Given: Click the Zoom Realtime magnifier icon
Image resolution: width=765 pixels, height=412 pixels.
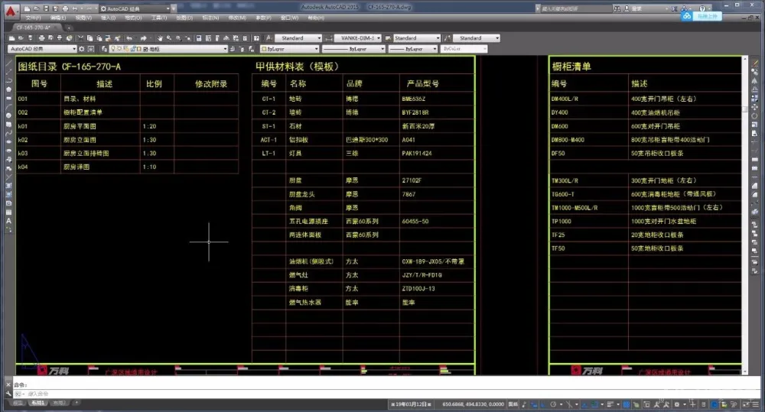Looking at the screenshot, I should pos(169,38).
